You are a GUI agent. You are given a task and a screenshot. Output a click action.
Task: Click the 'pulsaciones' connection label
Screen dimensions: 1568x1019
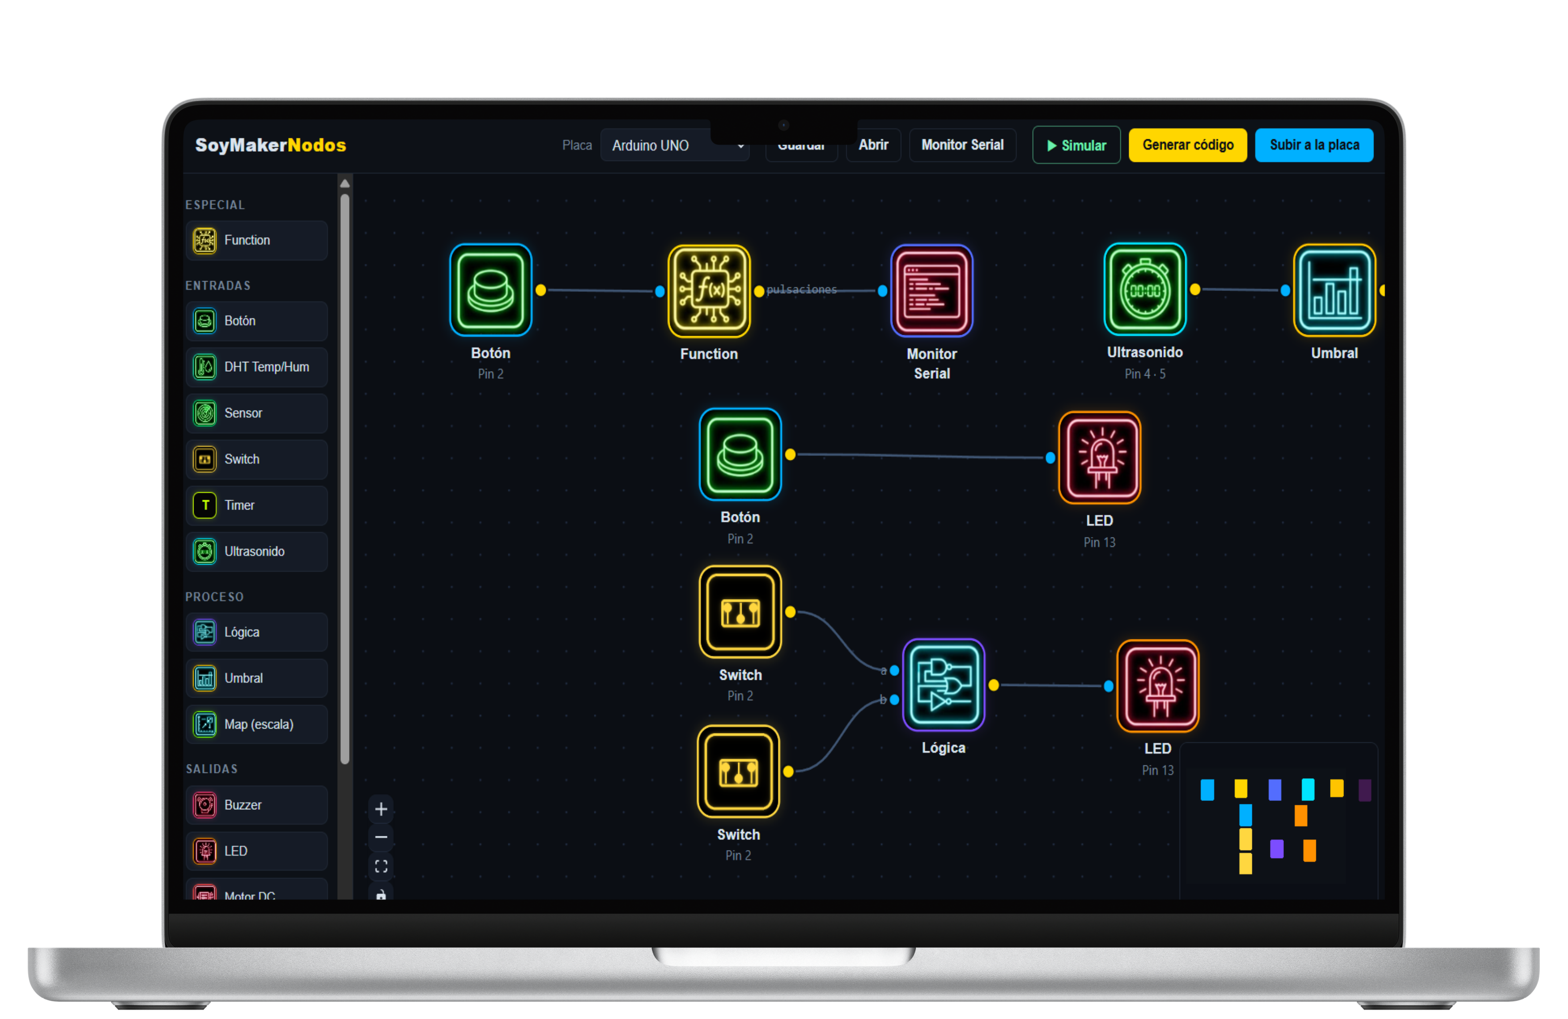(801, 290)
